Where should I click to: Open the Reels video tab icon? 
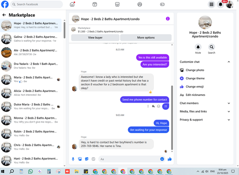tap(95, 4)
